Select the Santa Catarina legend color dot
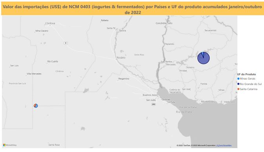Screen dimensions: 264x152 238,89
